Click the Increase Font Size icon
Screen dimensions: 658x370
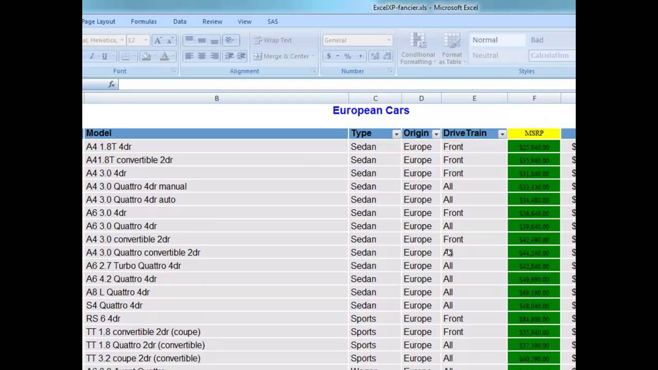158,40
